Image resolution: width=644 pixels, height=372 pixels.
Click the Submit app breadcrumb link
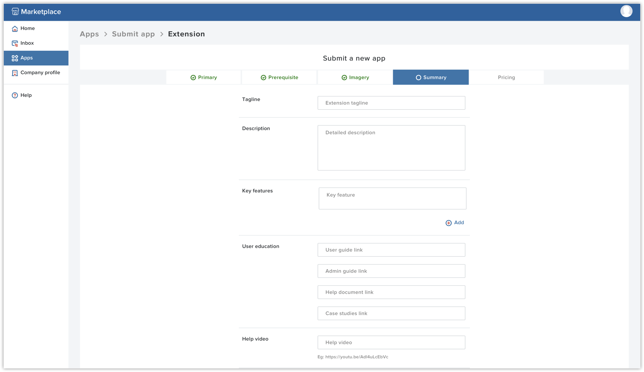[133, 34]
